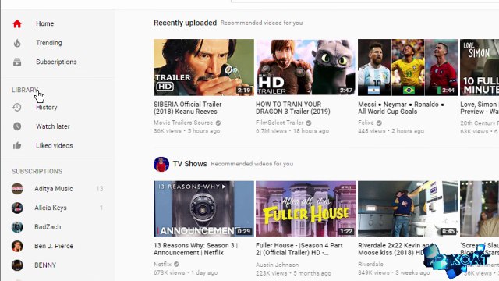Visit Netflix channel

pos(163,264)
